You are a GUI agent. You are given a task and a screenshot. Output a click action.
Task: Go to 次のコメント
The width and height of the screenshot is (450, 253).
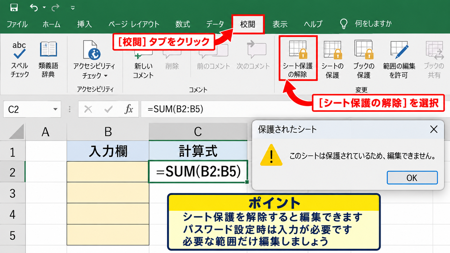click(x=253, y=55)
